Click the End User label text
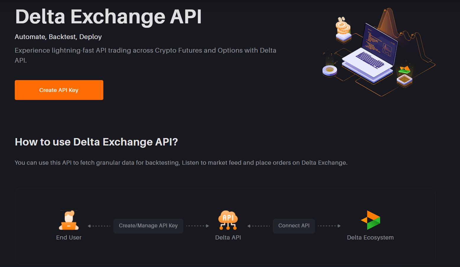The width and height of the screenshot is (460, 267). coord(69,237)
